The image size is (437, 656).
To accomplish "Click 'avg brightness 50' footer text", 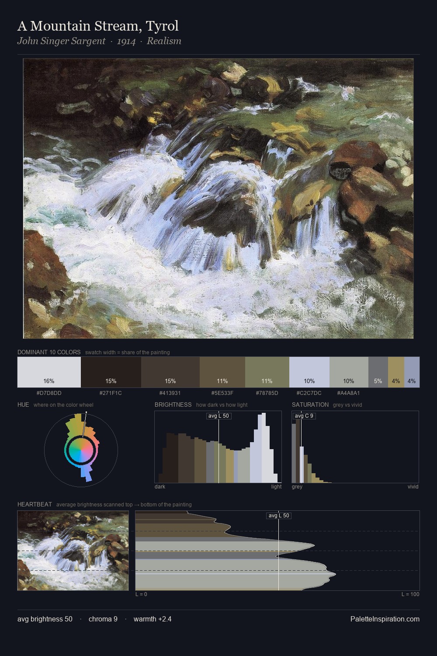I will (45, 619).
